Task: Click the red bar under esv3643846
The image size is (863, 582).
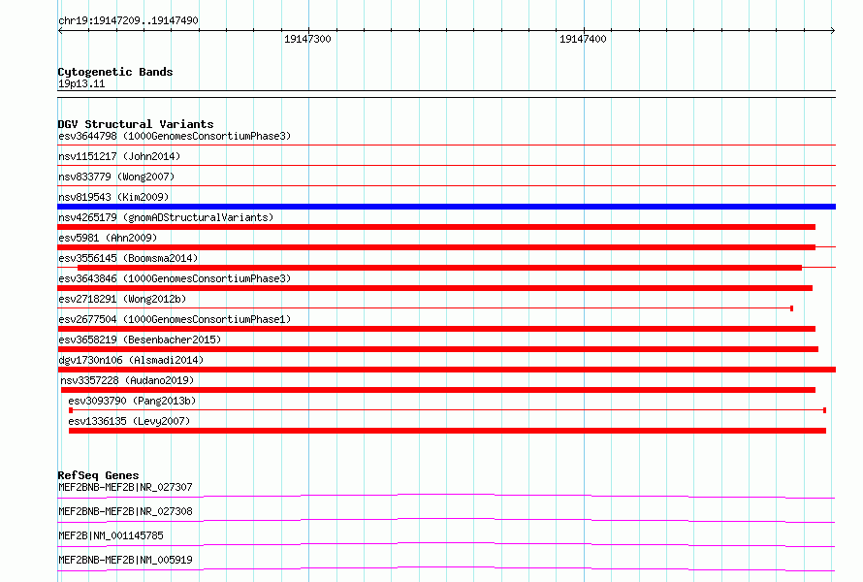Action: tap(434, 288)
